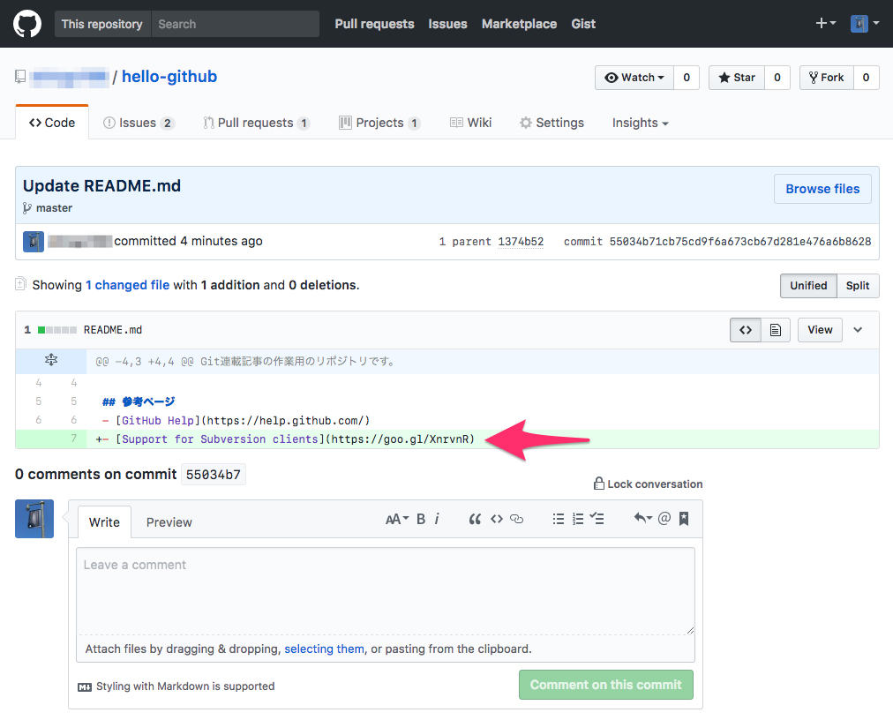The height and width of the screenshot is (720, 893).
Task: Click the italic formatting icon
Action: click(437, 519)
